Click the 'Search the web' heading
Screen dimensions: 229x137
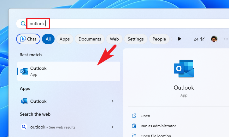point(35,114)
